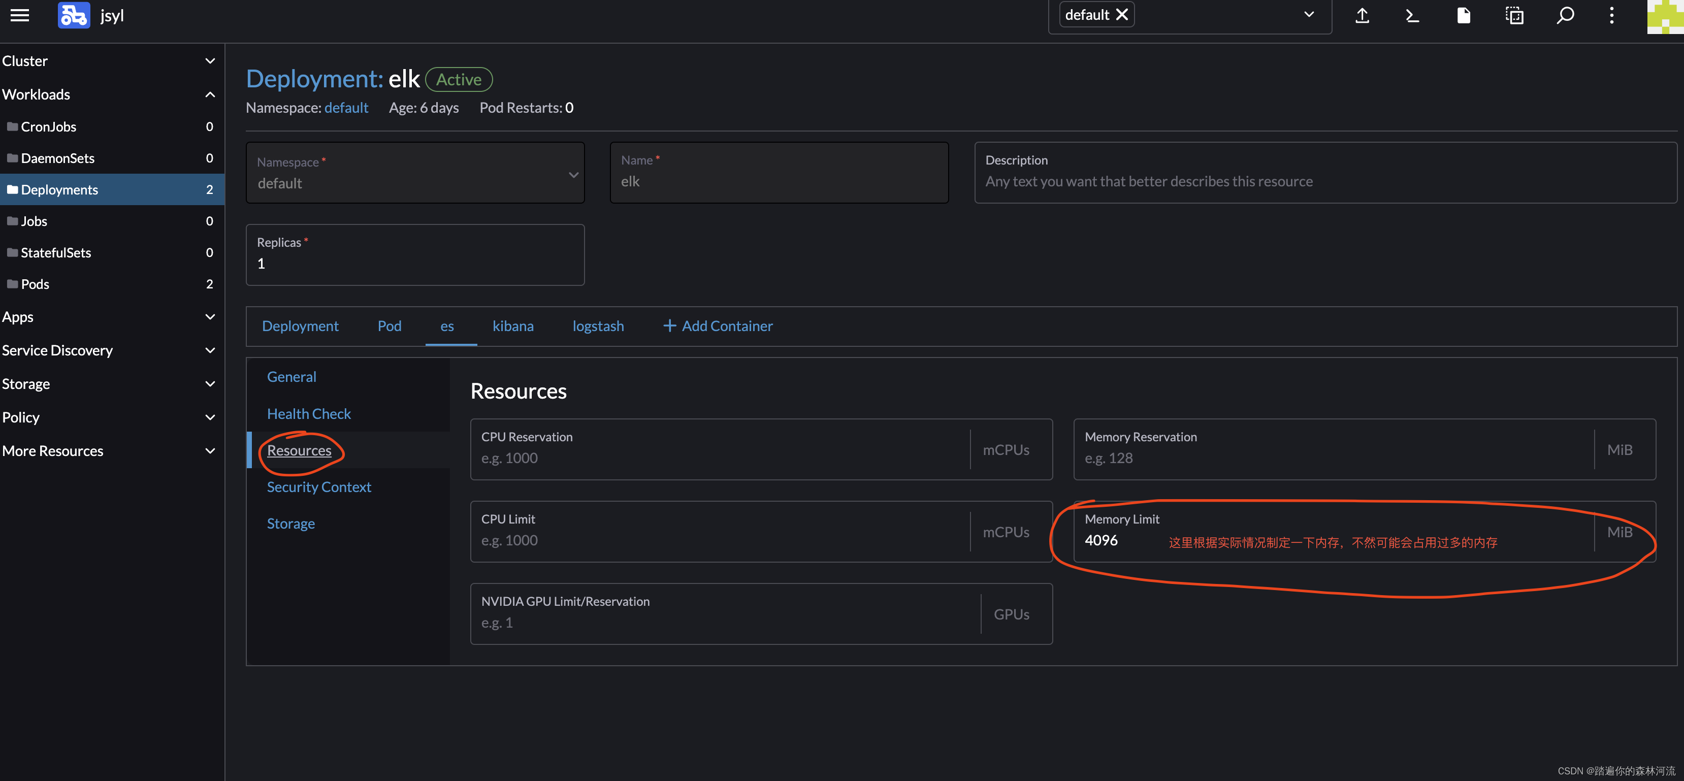Click the upload/export icon in toolbar
Screen dimensions: 1684x781
point(1362,16)
